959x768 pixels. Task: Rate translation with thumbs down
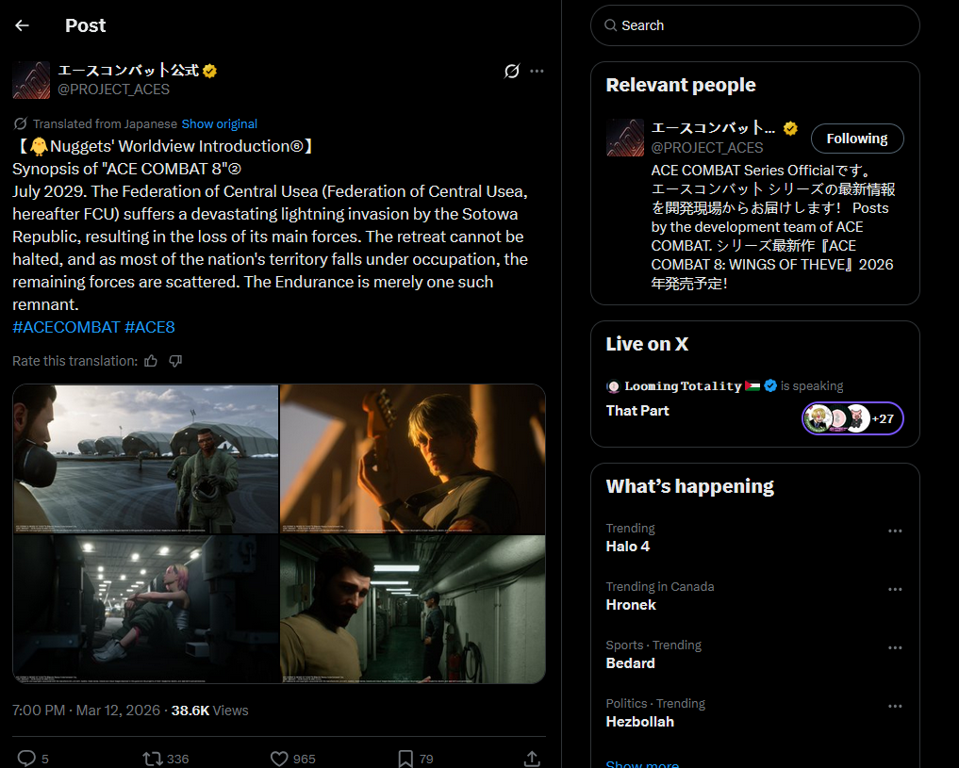click(175, 361)
